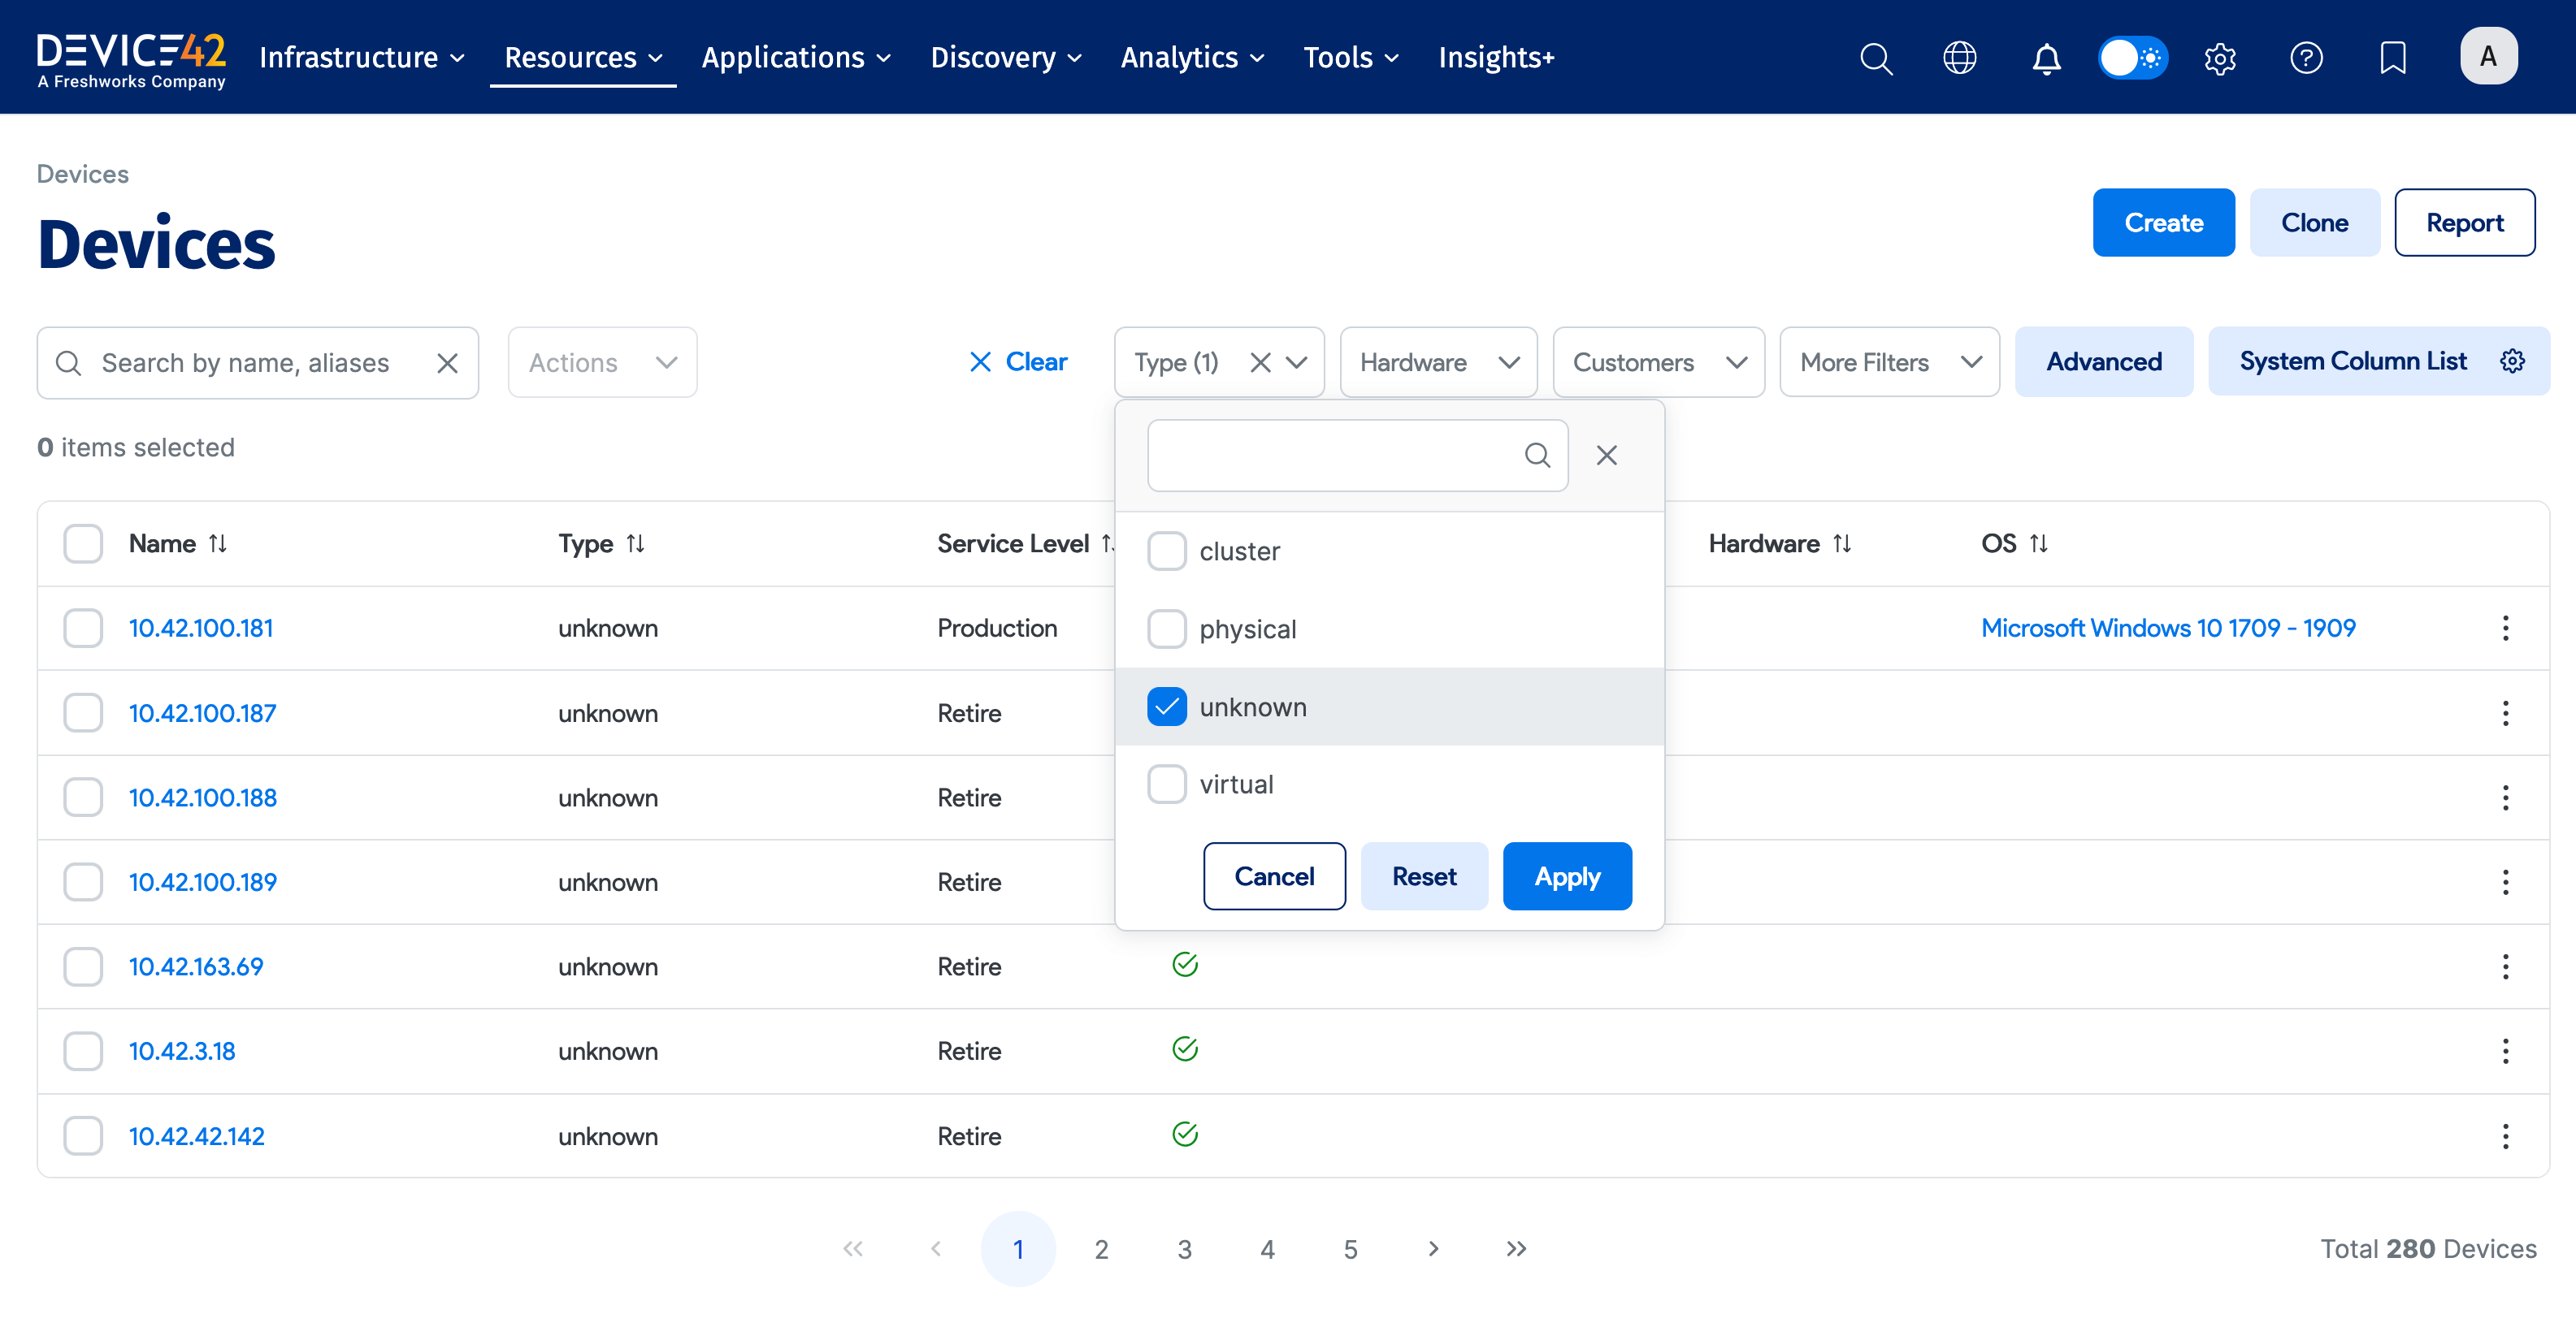
Task: Open the Discovery menu
Action: pos(1006,58)
